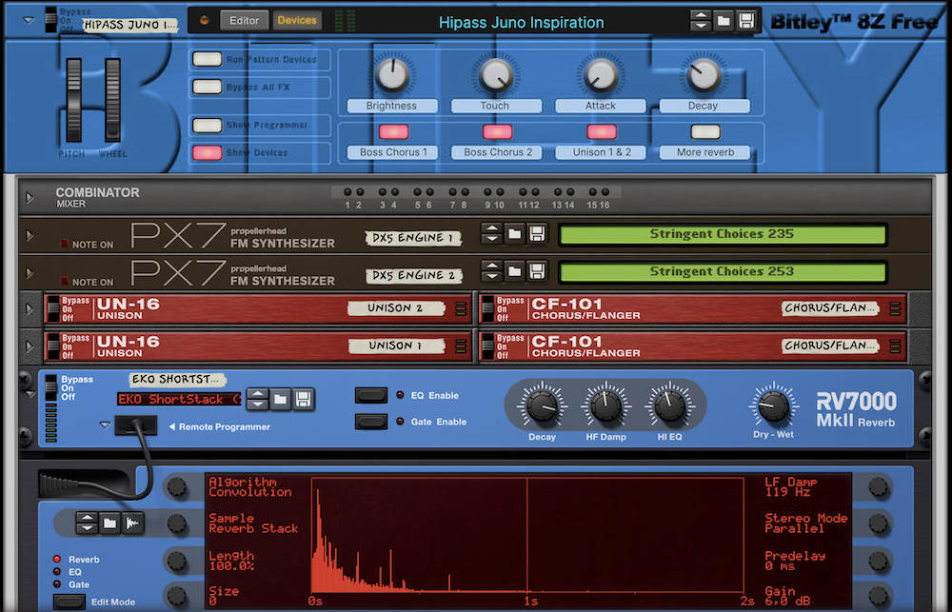The width and height of the screenshot is (952, 612).
Task: Click the Mod Wheel control
Action: coord(112,100)
